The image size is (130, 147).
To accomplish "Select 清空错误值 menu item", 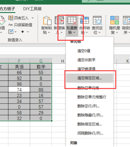I will pos(90,69).
